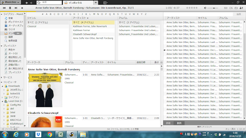This screenshot has width=246, height=138.
Task: Pause the currently playing track
Action: tap(10, 8)
